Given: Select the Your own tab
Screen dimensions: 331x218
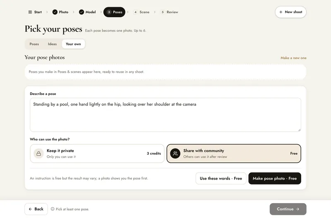Looking at the screenshot, I should tap(73, 44).
